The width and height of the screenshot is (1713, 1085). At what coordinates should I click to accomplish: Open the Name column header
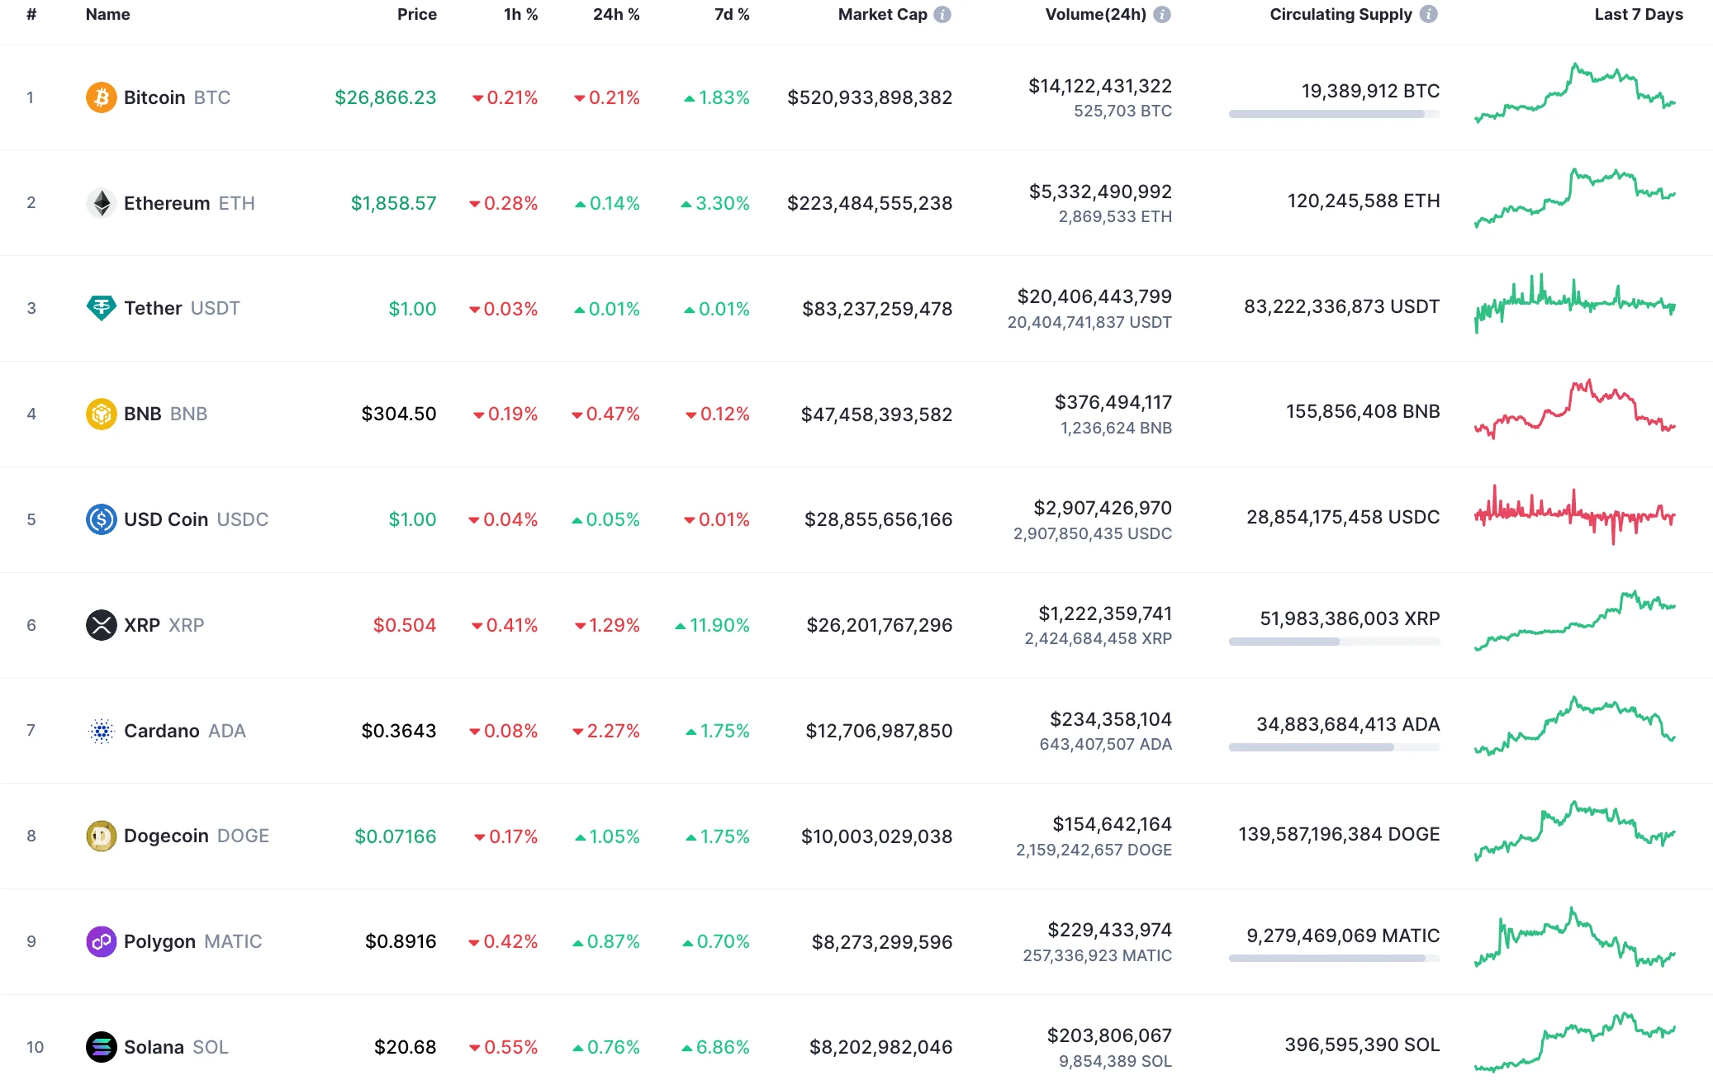pos(107,13)
